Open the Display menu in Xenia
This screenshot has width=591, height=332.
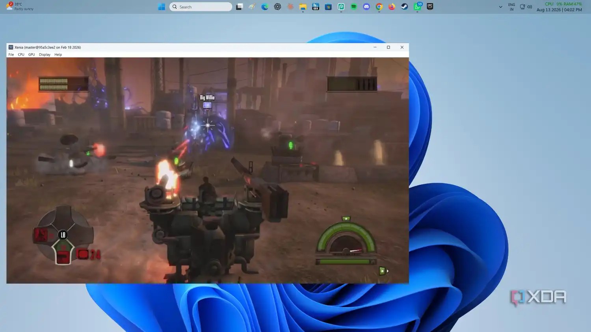point(45,55)
